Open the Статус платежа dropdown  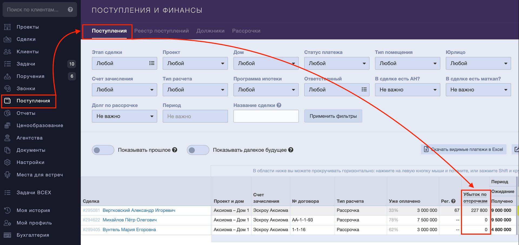click(x=337, y=63)
